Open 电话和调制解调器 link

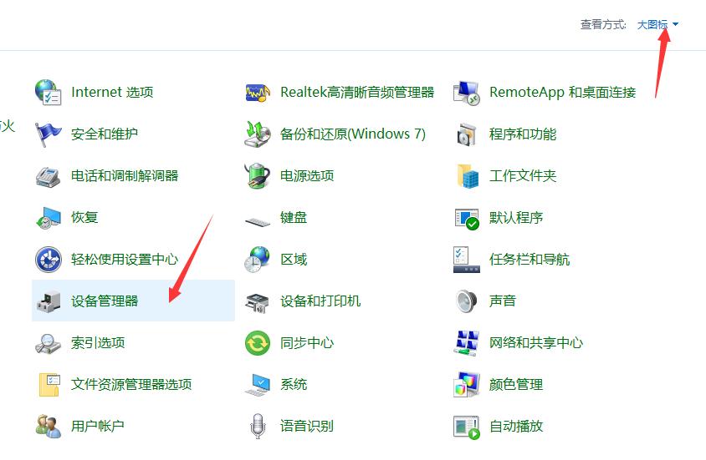[x=125, y=175]
